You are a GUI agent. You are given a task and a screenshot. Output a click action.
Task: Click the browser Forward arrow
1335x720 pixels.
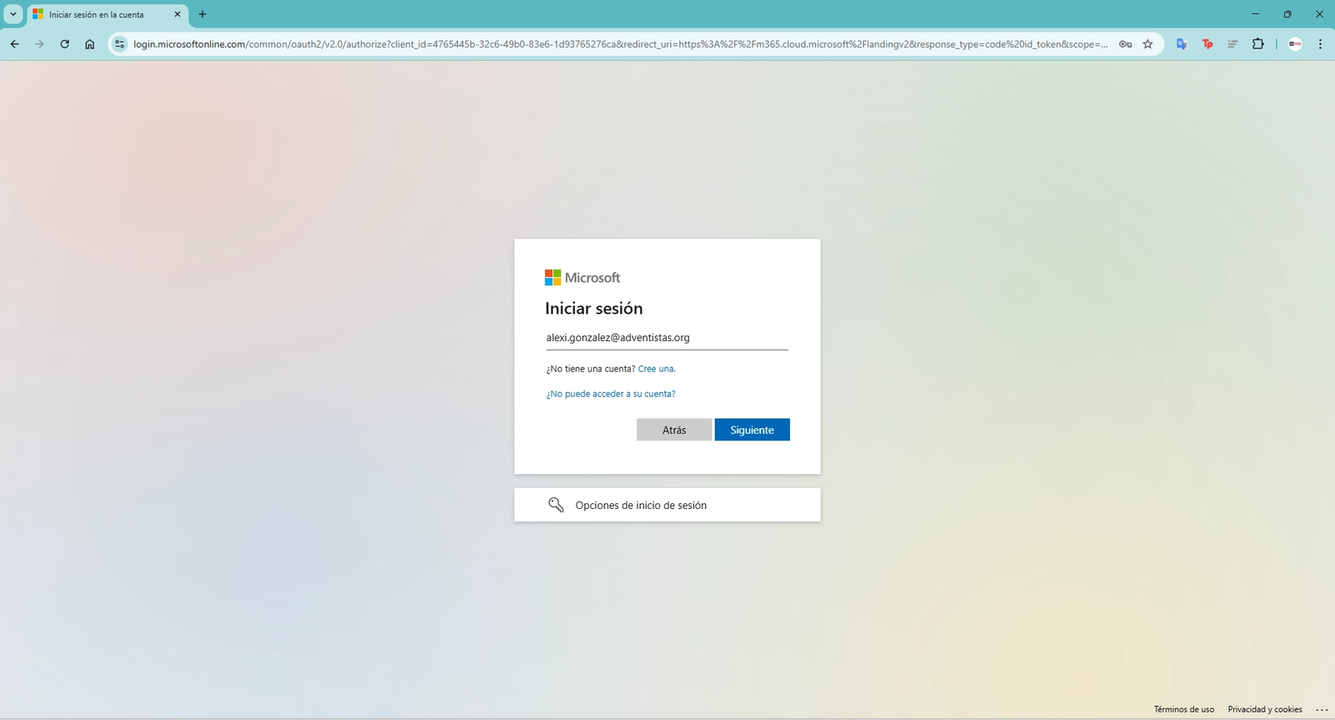point(39,44)
